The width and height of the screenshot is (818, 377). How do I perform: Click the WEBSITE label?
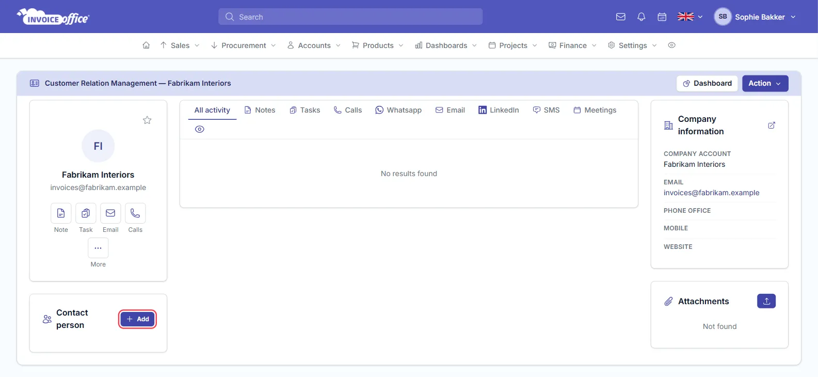coord(678,247)
